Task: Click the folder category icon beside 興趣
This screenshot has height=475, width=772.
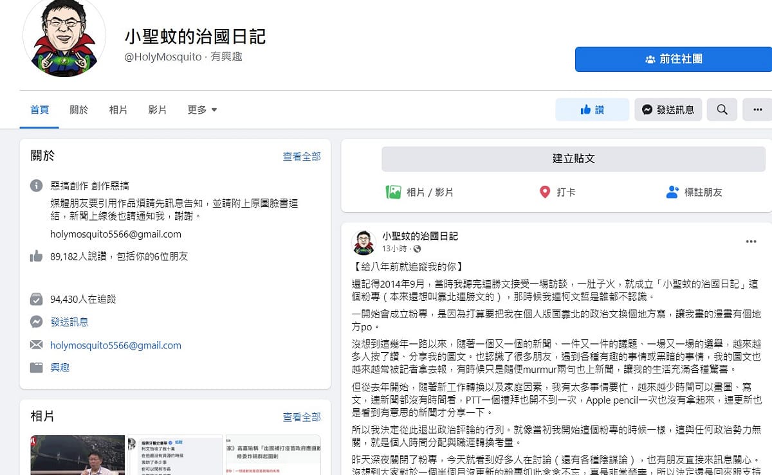Action: point(37,368)
